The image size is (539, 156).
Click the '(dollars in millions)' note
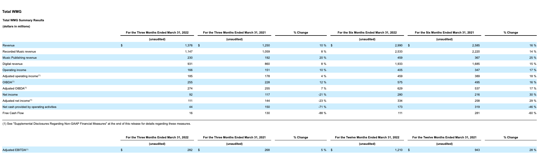tap(16, 26)
